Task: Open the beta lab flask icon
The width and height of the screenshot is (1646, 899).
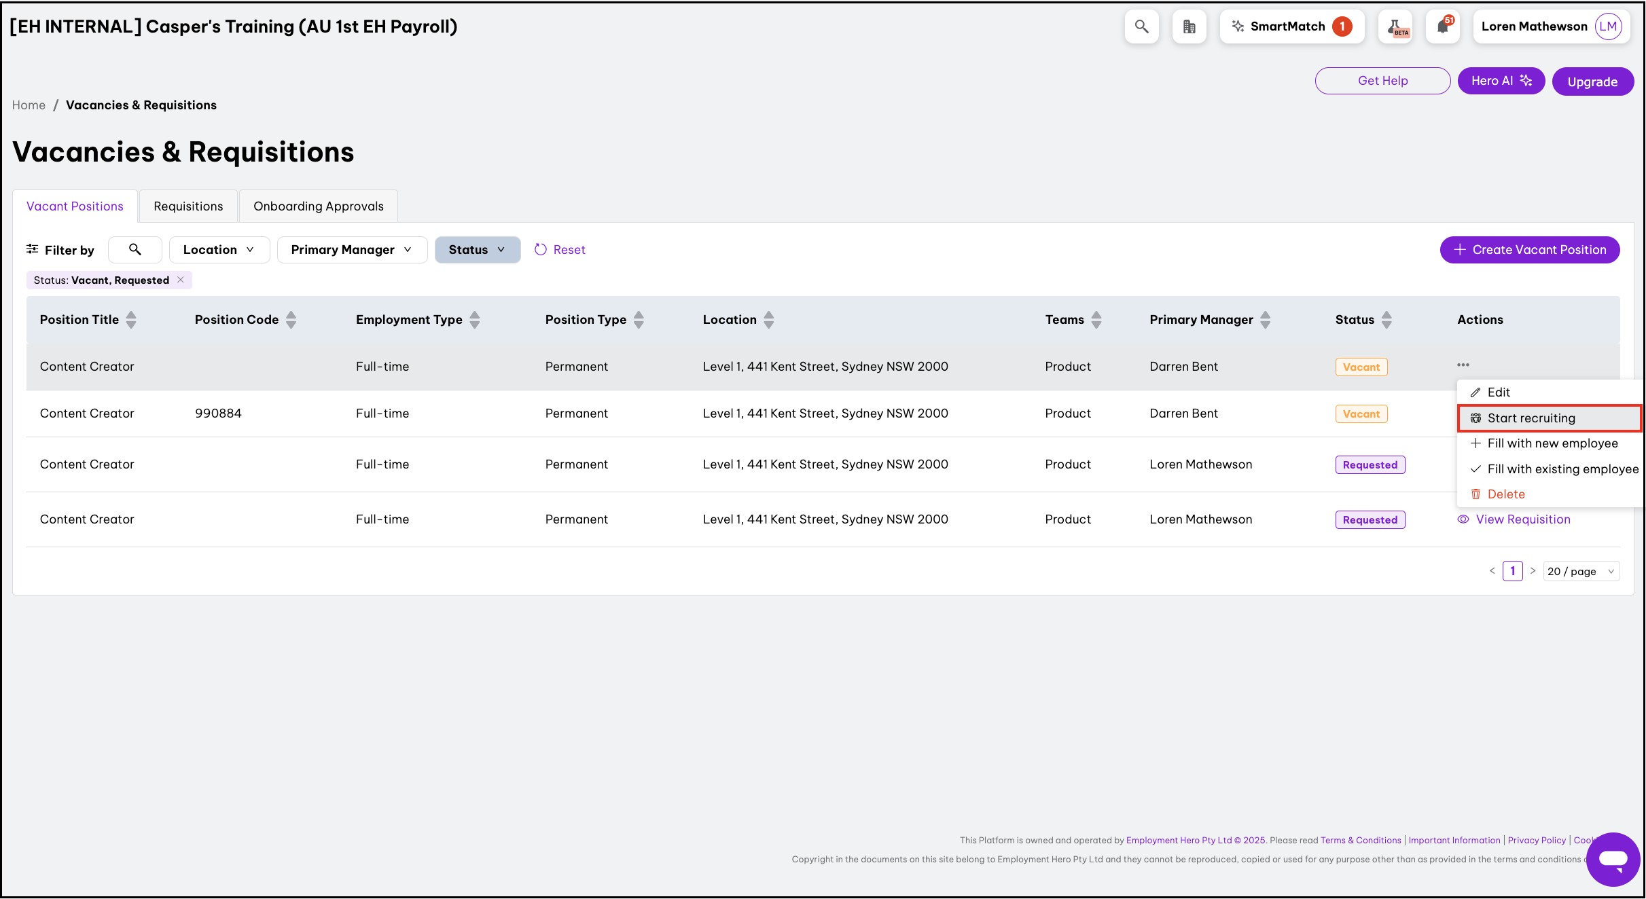Action: pos(1395,26)
